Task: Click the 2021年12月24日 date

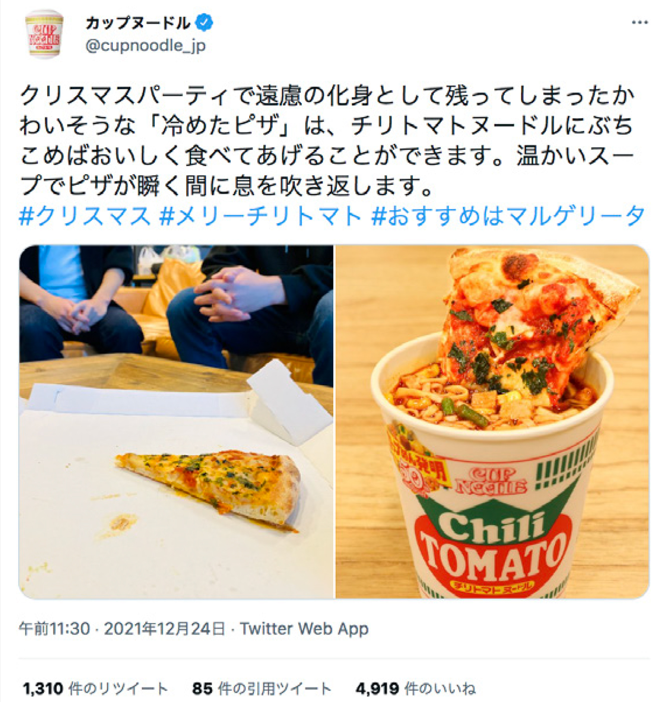Action: 165,628
